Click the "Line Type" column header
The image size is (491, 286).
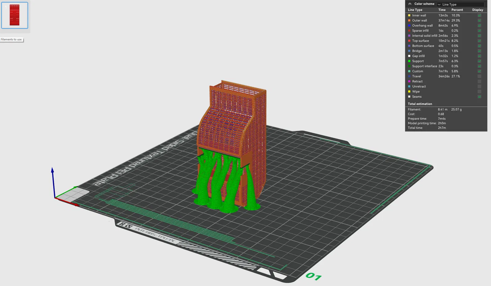pos(415,10)
